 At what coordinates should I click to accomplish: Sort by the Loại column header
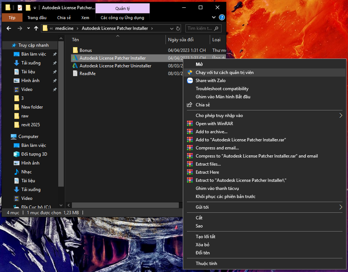click(216, 40)
